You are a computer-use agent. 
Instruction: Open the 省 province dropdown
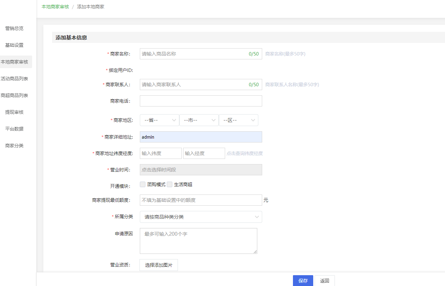pyautogui.click(x=159, y=120)
